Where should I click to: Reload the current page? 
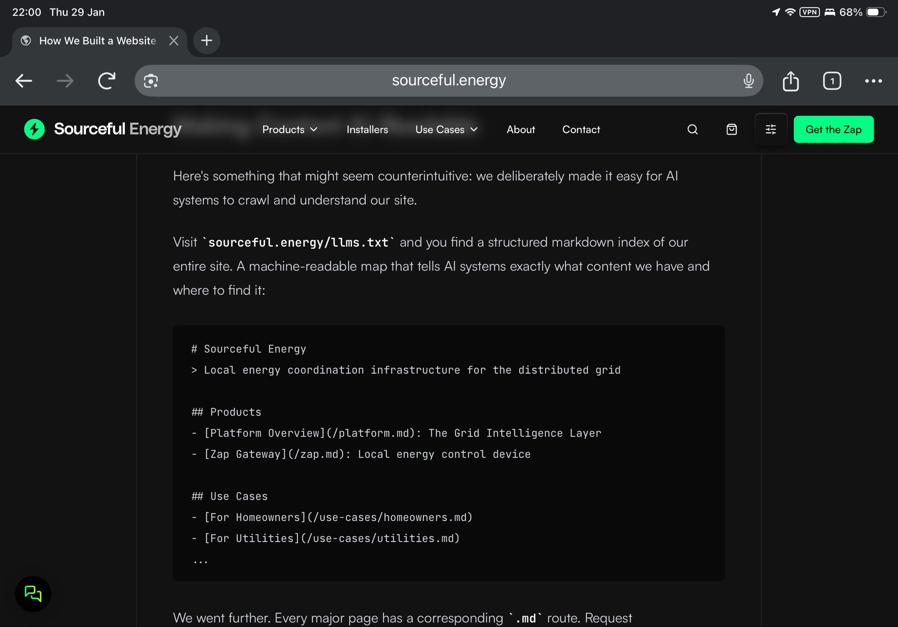(107, 81)
